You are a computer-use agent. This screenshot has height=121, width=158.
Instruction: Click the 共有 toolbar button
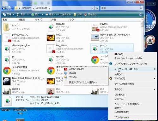pyautogui.click(x=78, y=14)
